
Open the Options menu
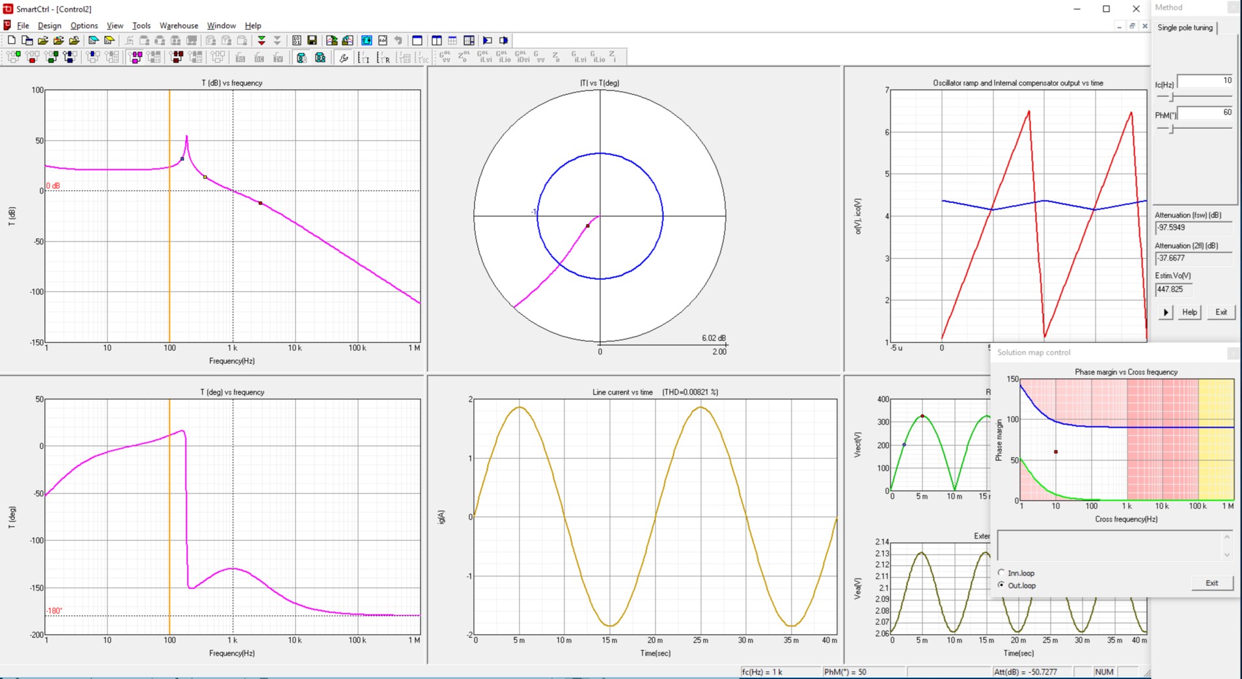(x=84, y=25)
